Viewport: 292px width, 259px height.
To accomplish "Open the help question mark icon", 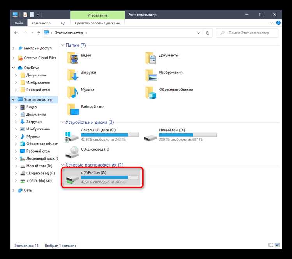I will [x=278, y=23].
